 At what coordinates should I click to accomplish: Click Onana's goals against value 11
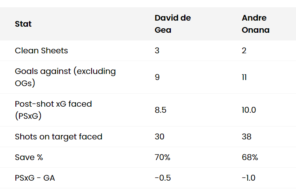[244, 77]
